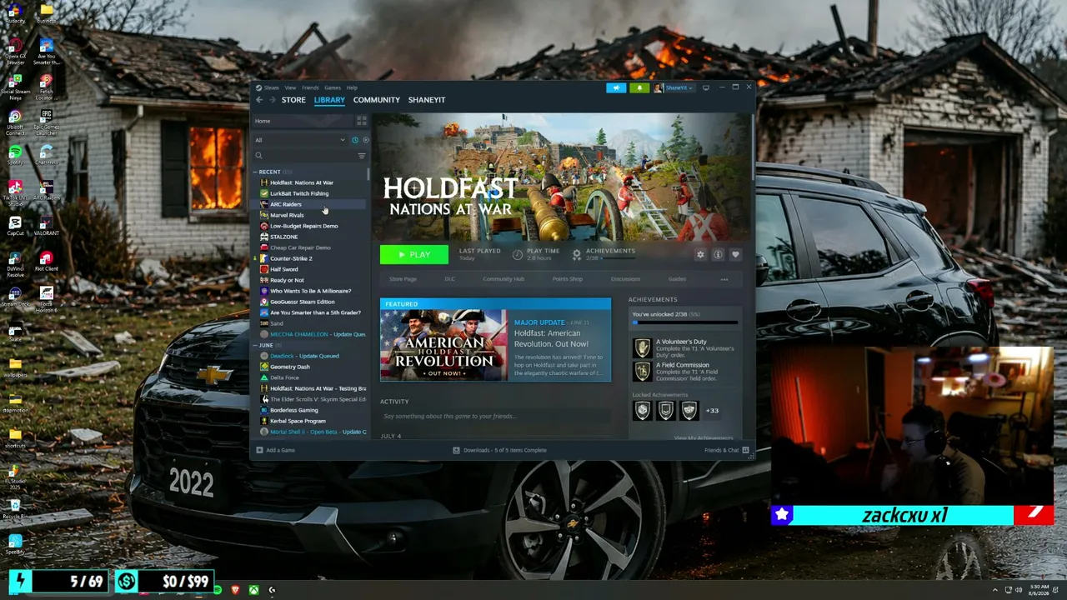
Task: Select A Volunteer's Duty achievement badge
Action: tap(642, 347)
